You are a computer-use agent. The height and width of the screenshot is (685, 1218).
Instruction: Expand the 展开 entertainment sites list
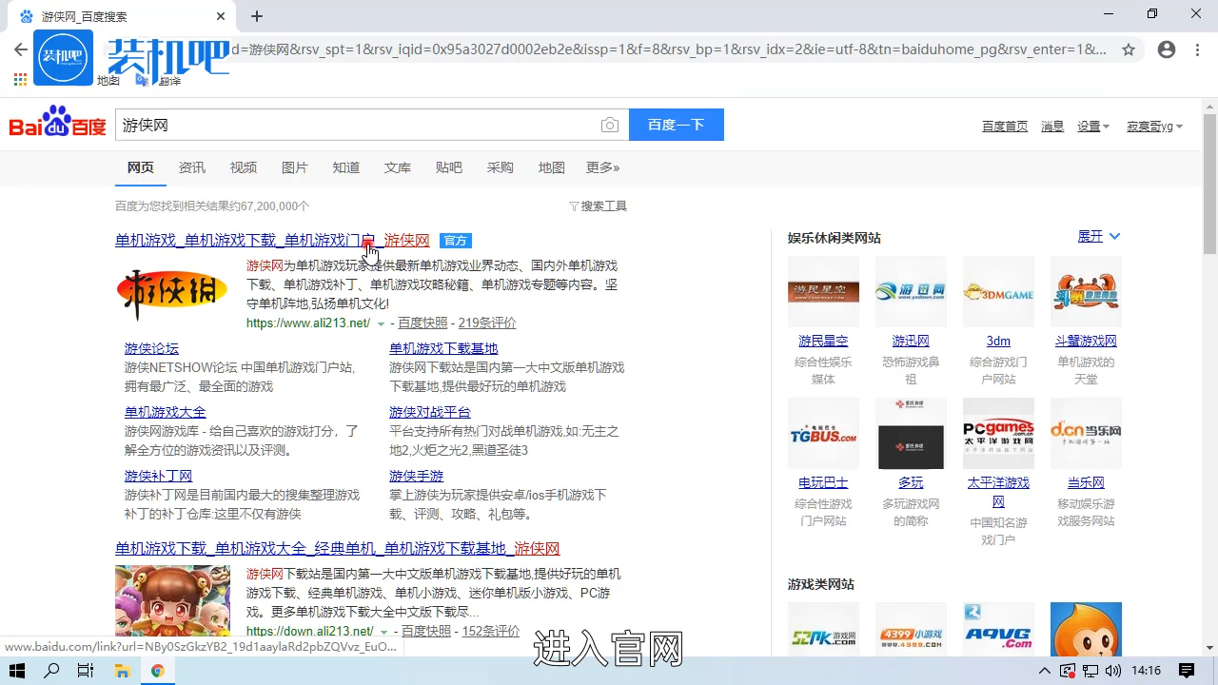pos(1098,237)
